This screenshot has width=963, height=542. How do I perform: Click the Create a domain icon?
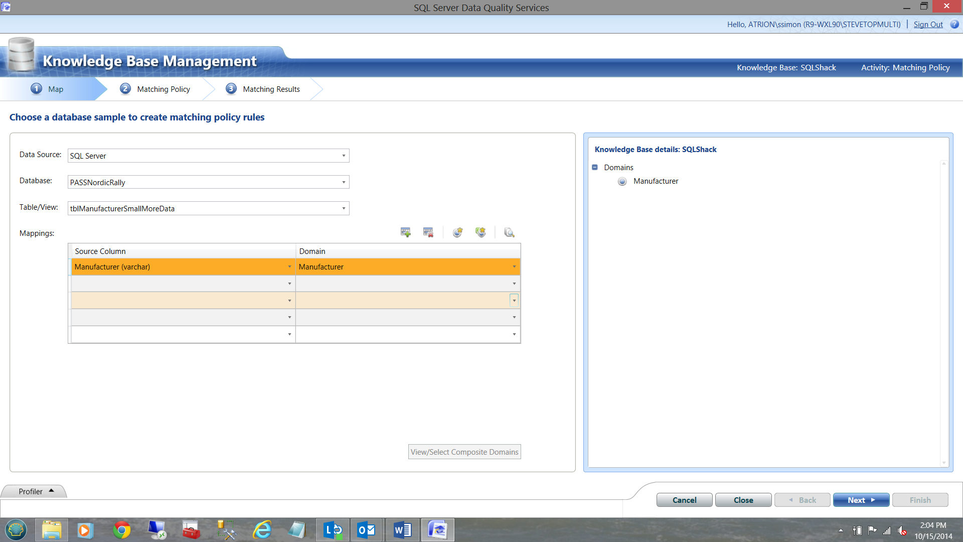click(457, 232)
